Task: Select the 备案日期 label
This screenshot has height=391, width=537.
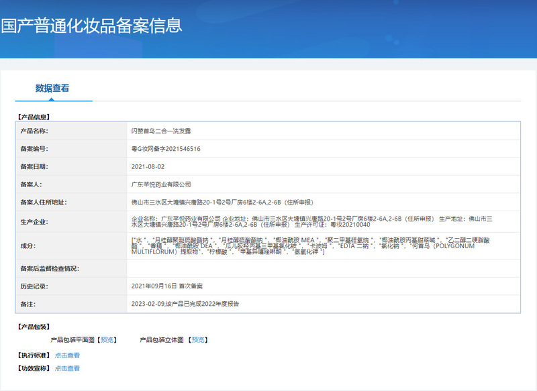Action: pos(34,166)
